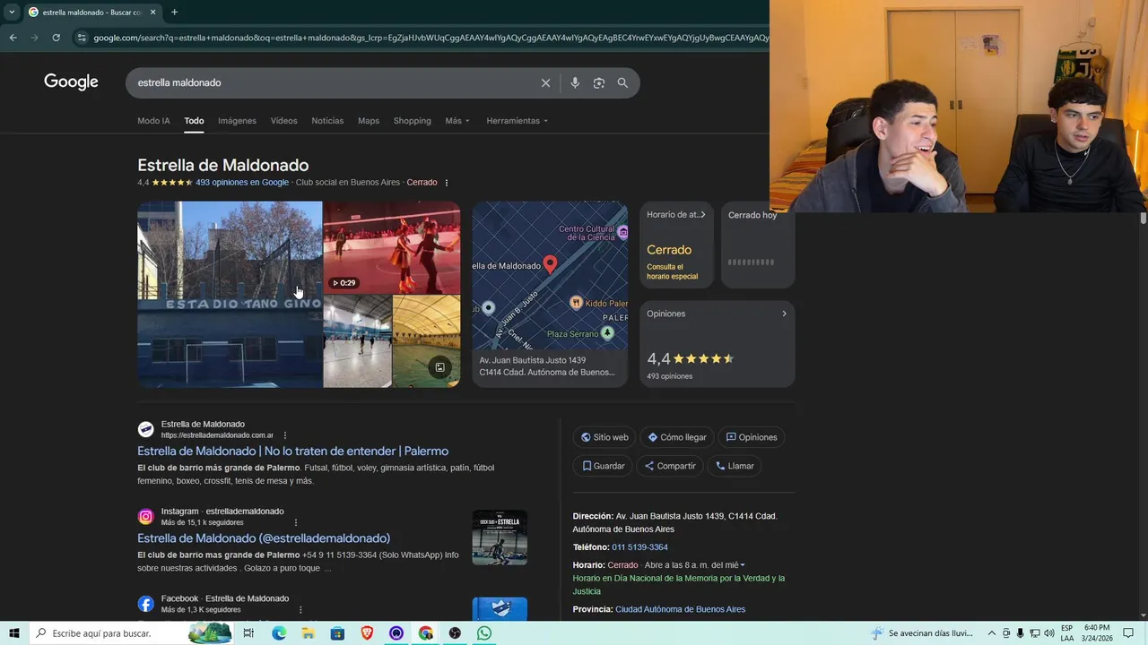
Task: Call phone number 011 5139-3364
Action: coord(639,547)
